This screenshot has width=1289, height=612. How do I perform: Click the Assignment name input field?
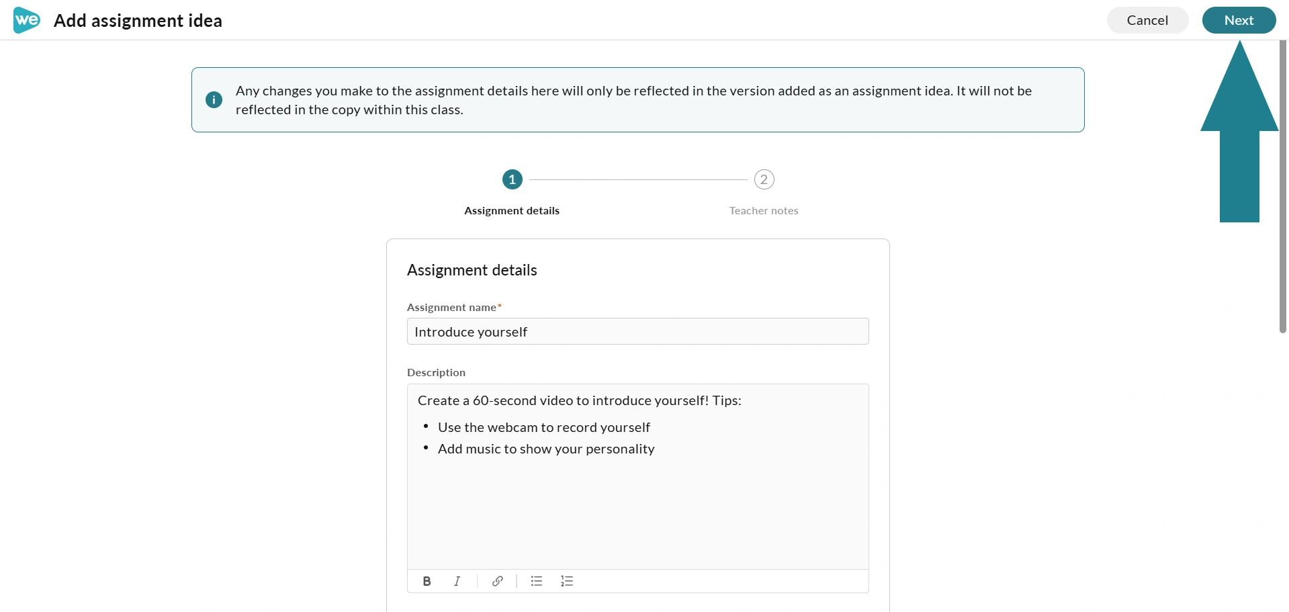[638, 331]
